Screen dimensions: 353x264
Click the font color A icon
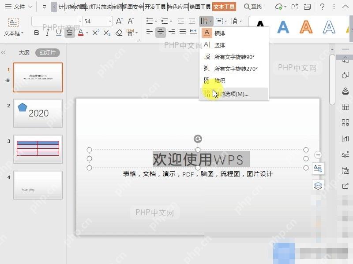[x=81, y=33]
